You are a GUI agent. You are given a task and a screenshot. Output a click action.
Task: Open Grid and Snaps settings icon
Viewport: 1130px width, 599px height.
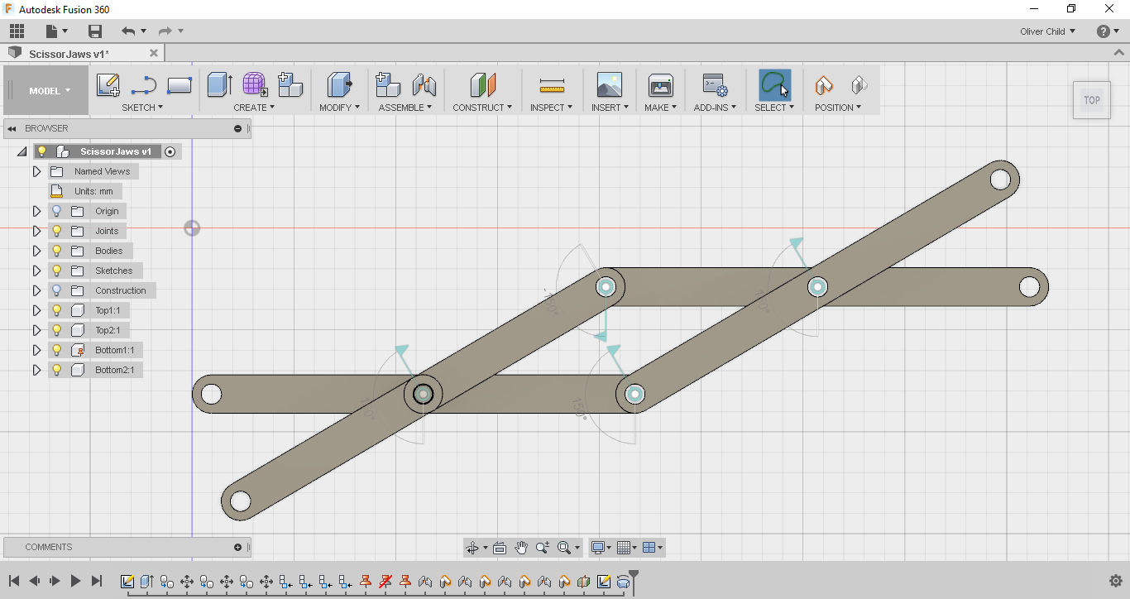point(623,548)
